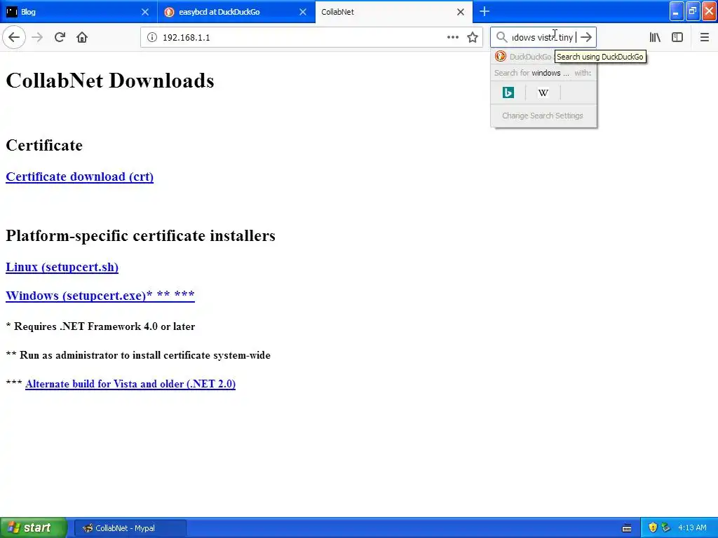Open the hamburger application menu
Image resolution: width=718 pixels, height=538 pixels.
click(704, 37)
